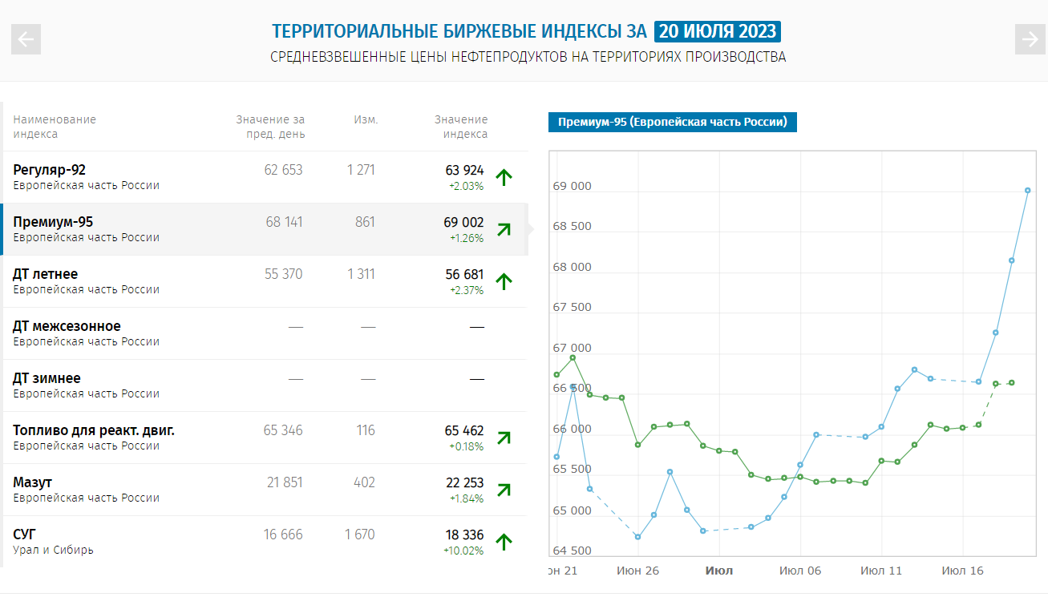
Task: Click green up arrow for СУГ
Action: click(504, 542)
